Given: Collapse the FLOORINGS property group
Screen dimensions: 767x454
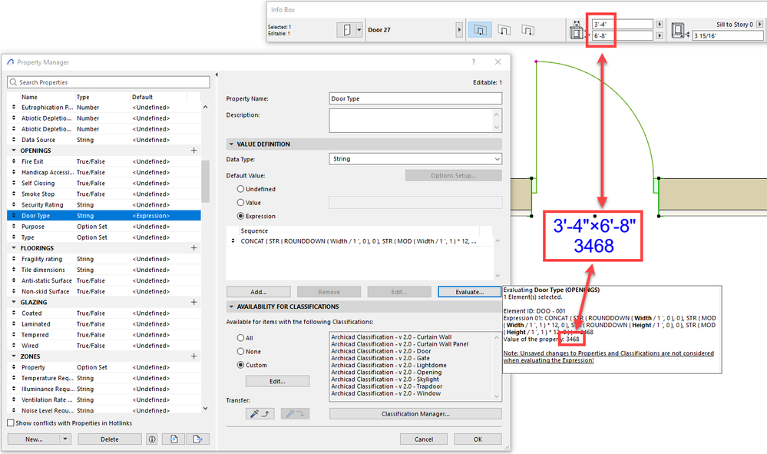Looking at the screenshot, I should [x=14, y=248].
